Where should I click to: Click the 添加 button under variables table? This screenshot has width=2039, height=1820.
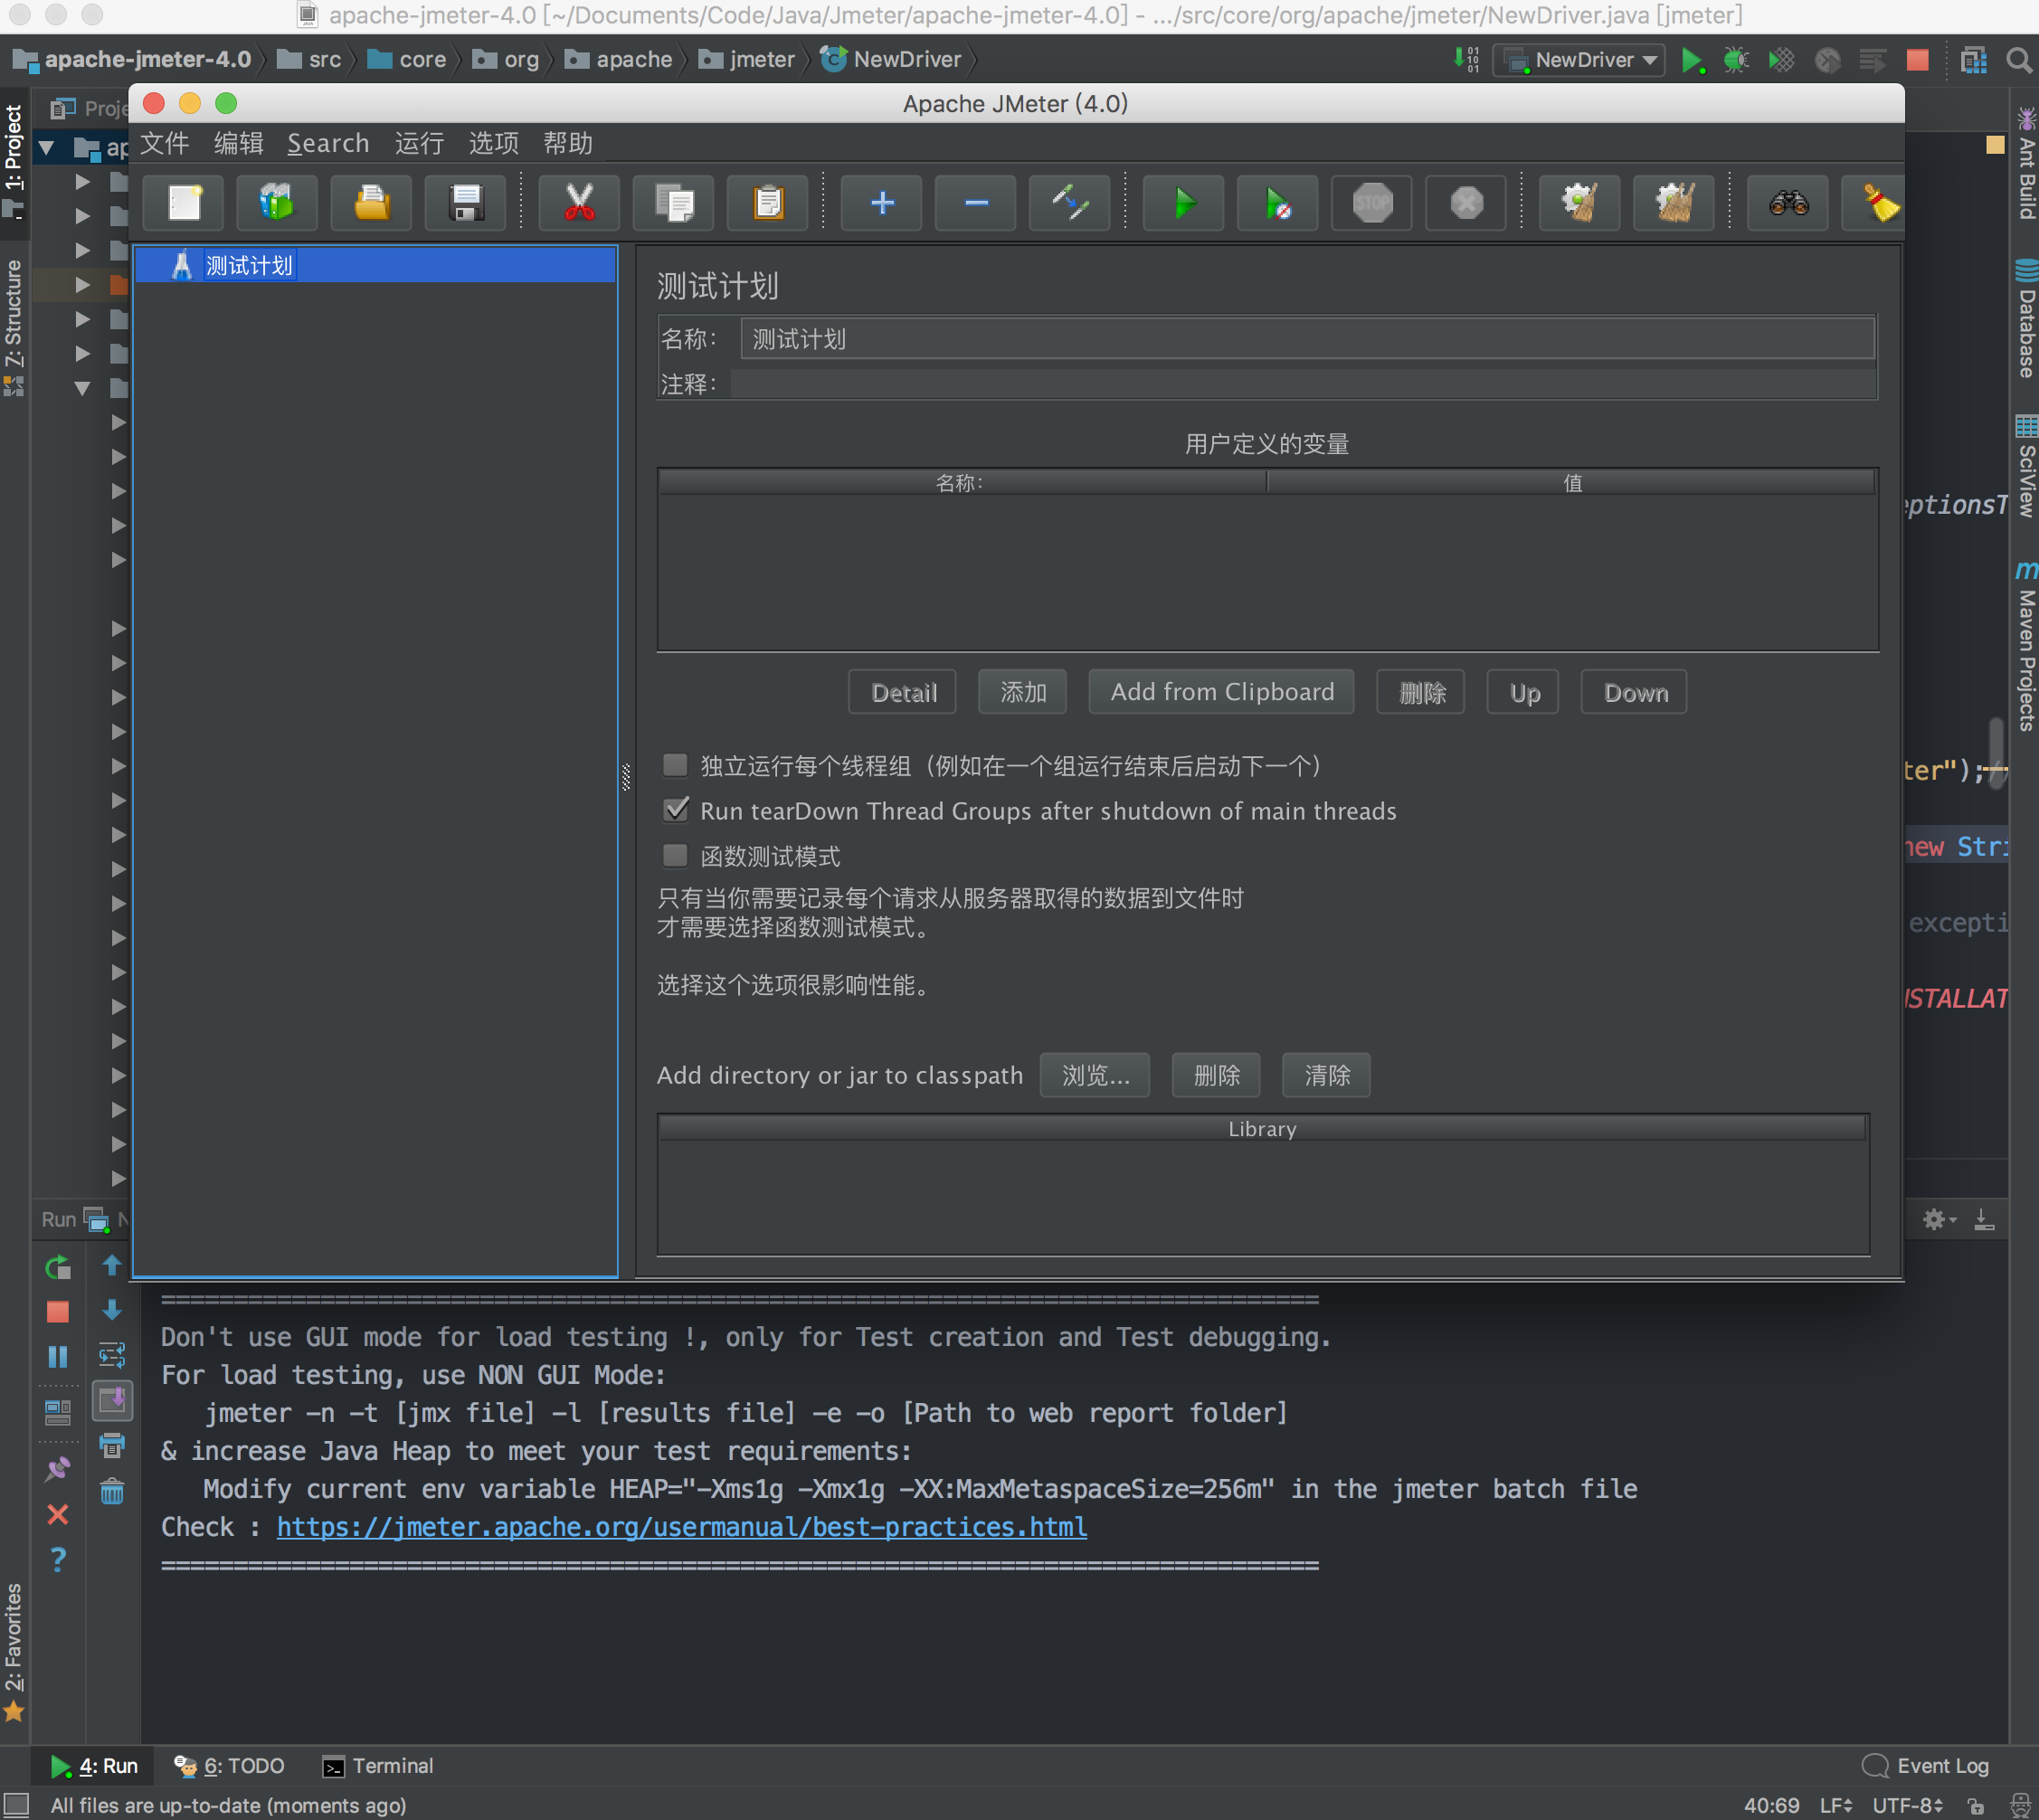(1023, 692)
